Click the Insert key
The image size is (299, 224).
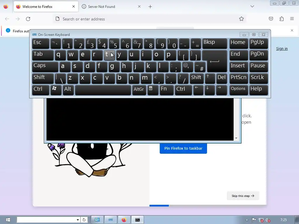click(239, 67)
